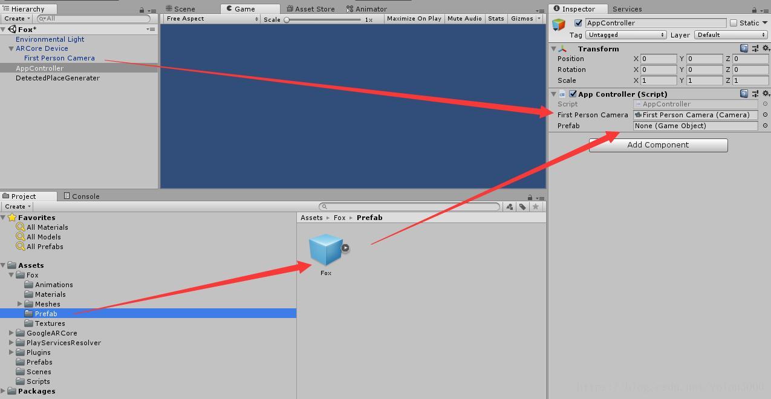
Task: Toggle Mute Audio in Game view
Action: coord(464,19)
